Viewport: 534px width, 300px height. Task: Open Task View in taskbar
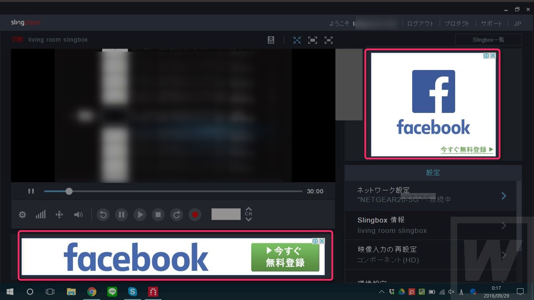coord(50,292)
